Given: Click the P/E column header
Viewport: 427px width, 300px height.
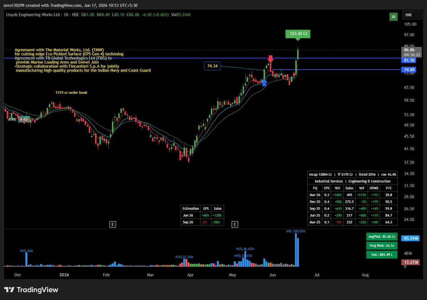Looking at the screenshot, I should 389,188.
